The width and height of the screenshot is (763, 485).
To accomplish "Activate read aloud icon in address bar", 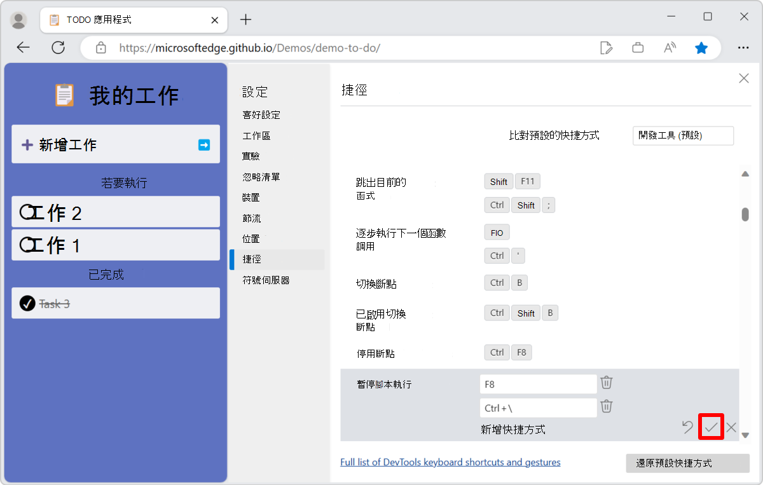I will pyautogui.click(x=670, y=47).
